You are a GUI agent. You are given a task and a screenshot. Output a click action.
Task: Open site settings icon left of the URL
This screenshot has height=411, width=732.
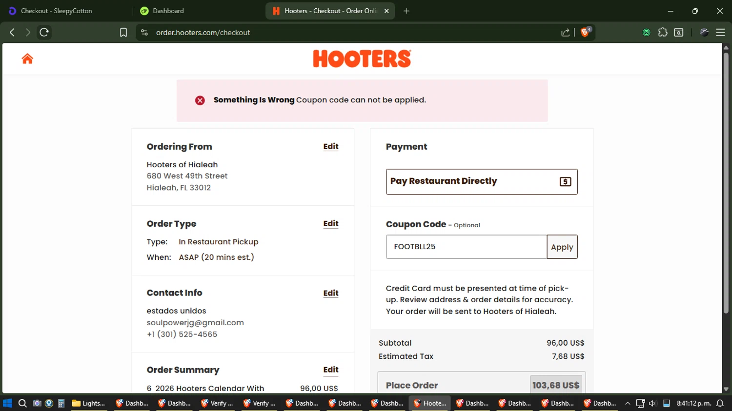click(144, 32)
